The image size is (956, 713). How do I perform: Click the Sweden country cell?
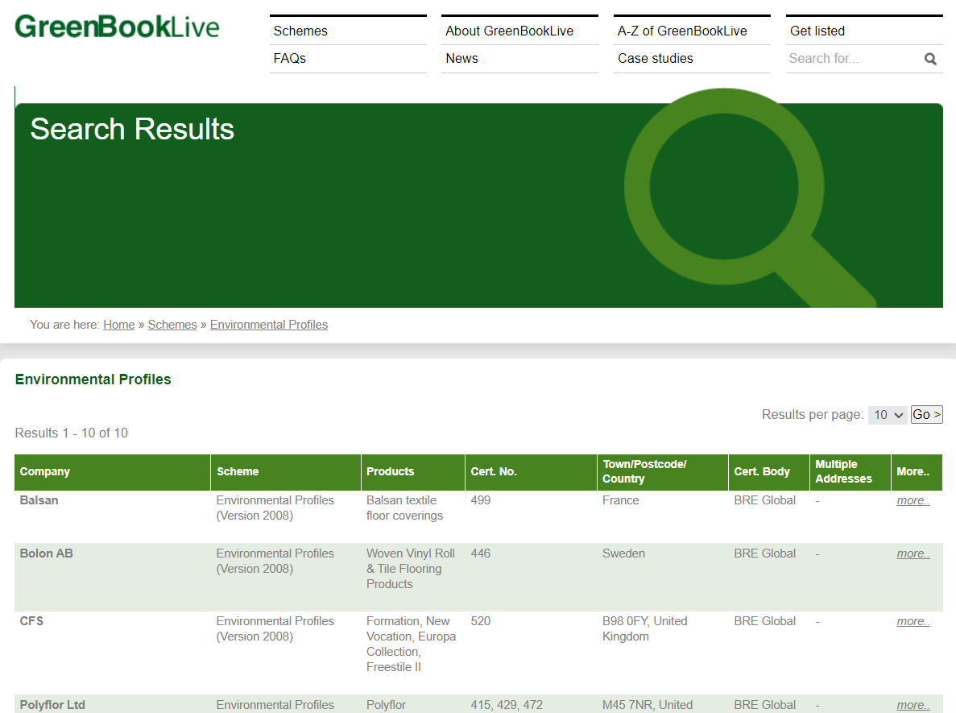(x=623, y=553)
